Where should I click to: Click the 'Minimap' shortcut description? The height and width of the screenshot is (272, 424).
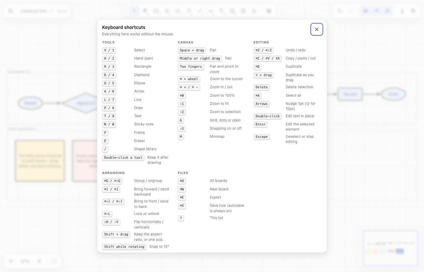(217, 137)
